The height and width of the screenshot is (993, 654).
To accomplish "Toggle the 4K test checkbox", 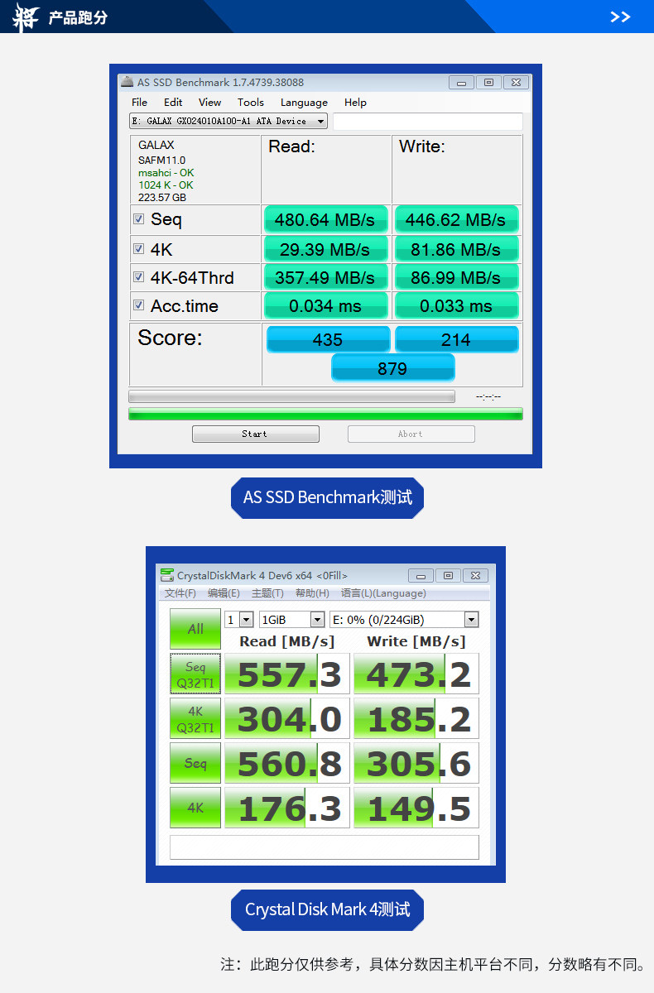I will (138, 249).
